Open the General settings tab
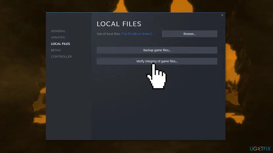Viewport: 273px width, 153px height. pyautogui.click(x=58, y=31)
